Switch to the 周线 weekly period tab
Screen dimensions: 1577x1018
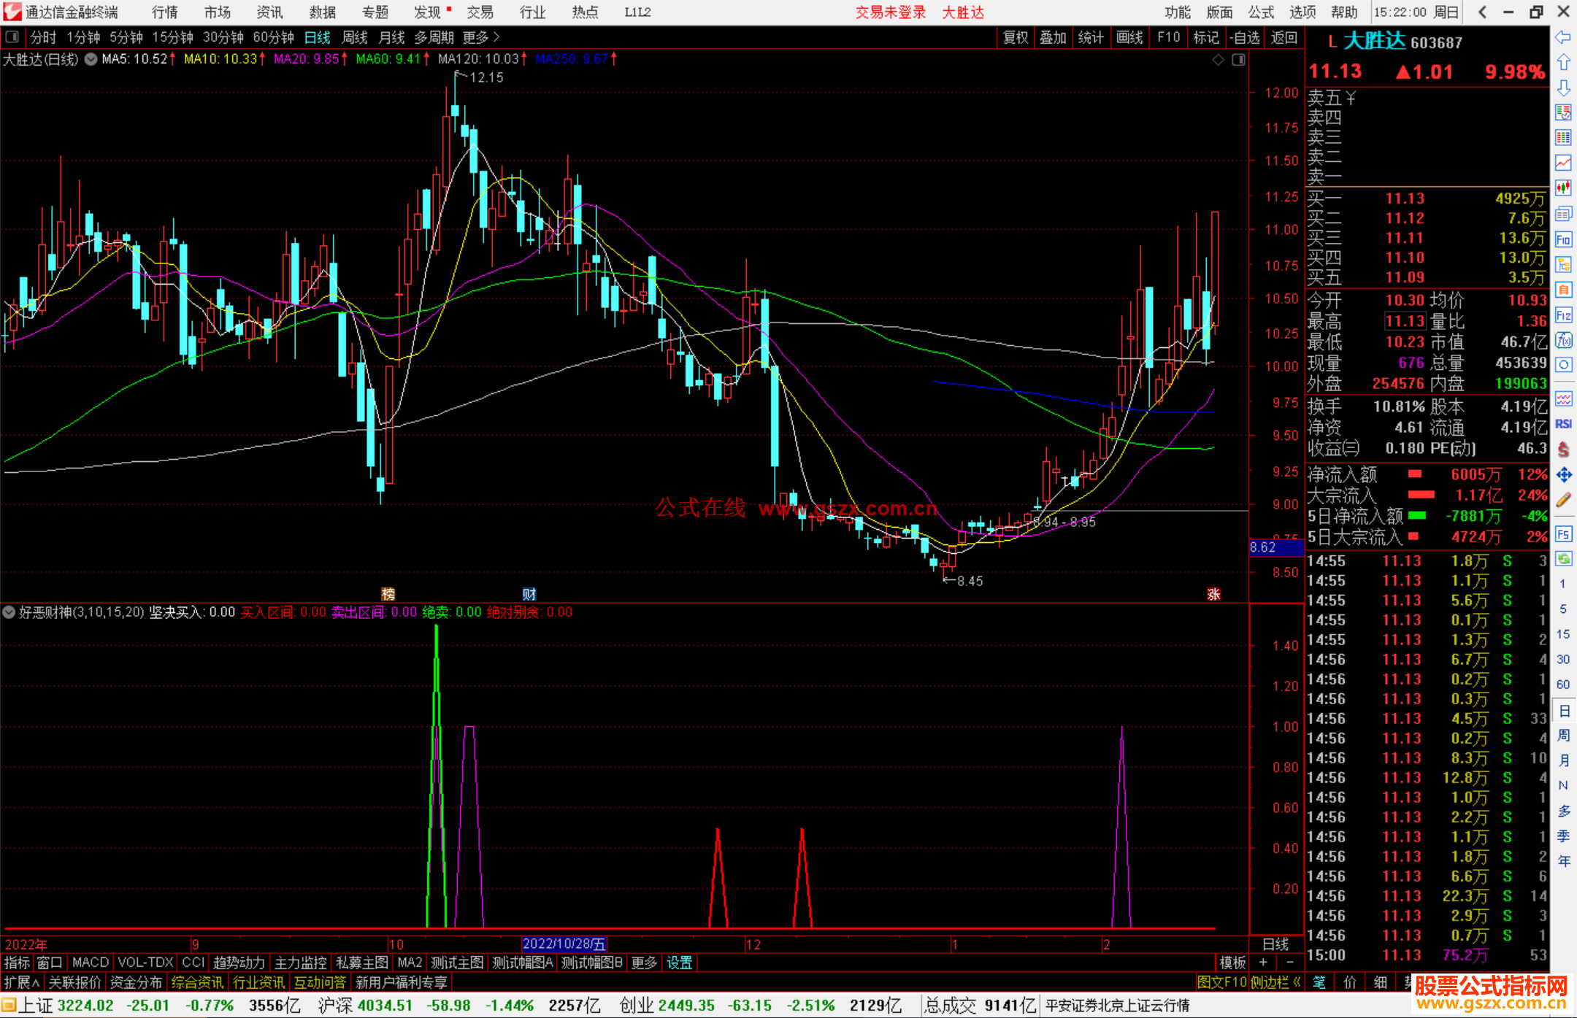pyautogui.click(x=354, y=37)
